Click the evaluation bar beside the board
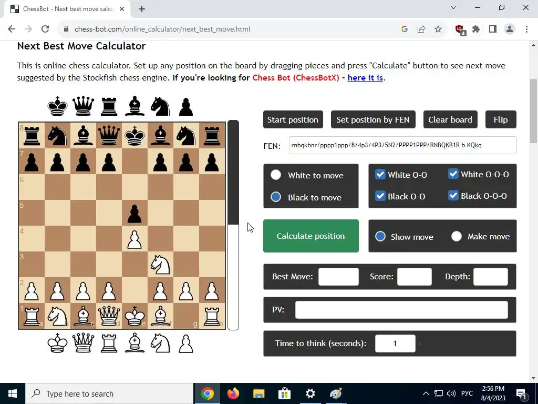The image size is (538, 404). click(x=233, y=225)
